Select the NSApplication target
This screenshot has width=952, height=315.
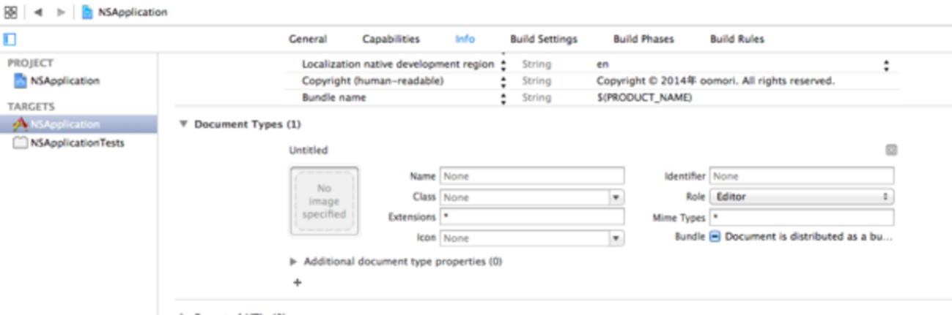(x=78, y=124)
